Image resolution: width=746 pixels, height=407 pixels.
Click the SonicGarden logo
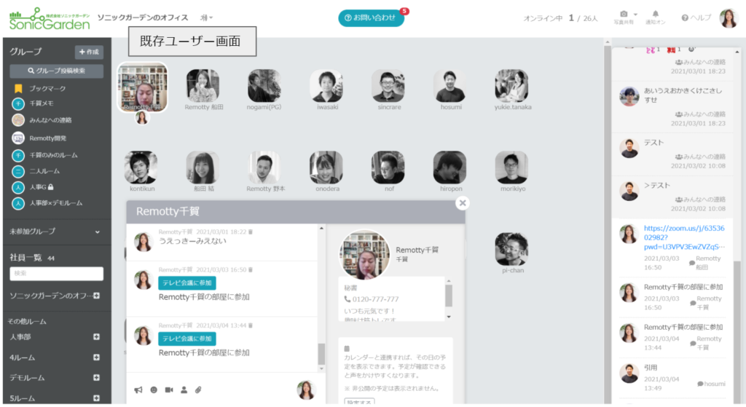coord(50,19)
